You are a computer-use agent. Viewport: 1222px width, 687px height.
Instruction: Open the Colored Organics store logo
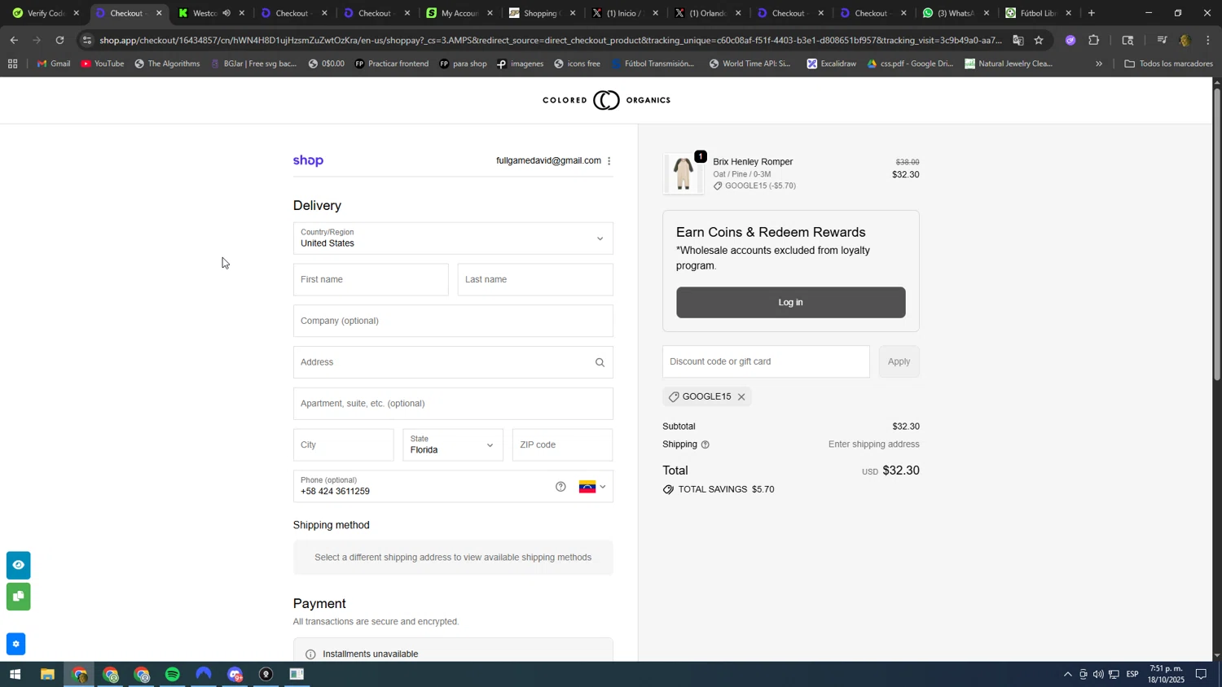[x=606, y=100]
